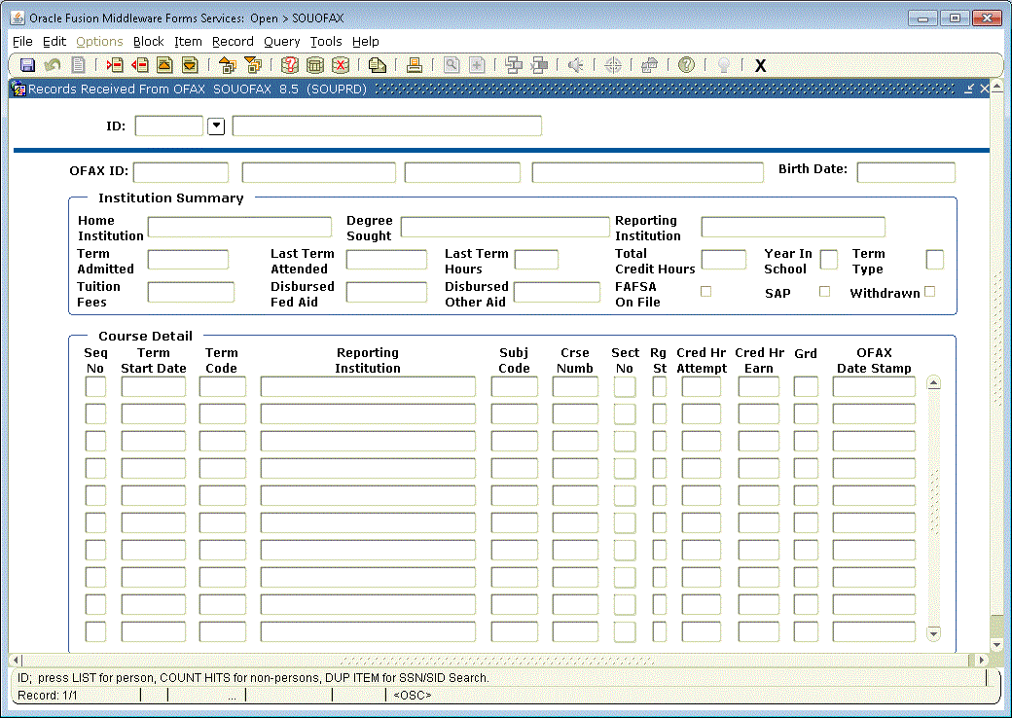Open the Record menu

click(x=233, y=42)
